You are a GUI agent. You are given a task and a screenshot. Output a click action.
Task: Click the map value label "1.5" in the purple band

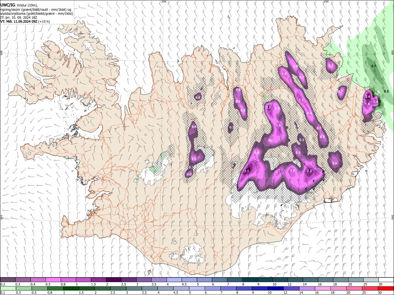278,125
